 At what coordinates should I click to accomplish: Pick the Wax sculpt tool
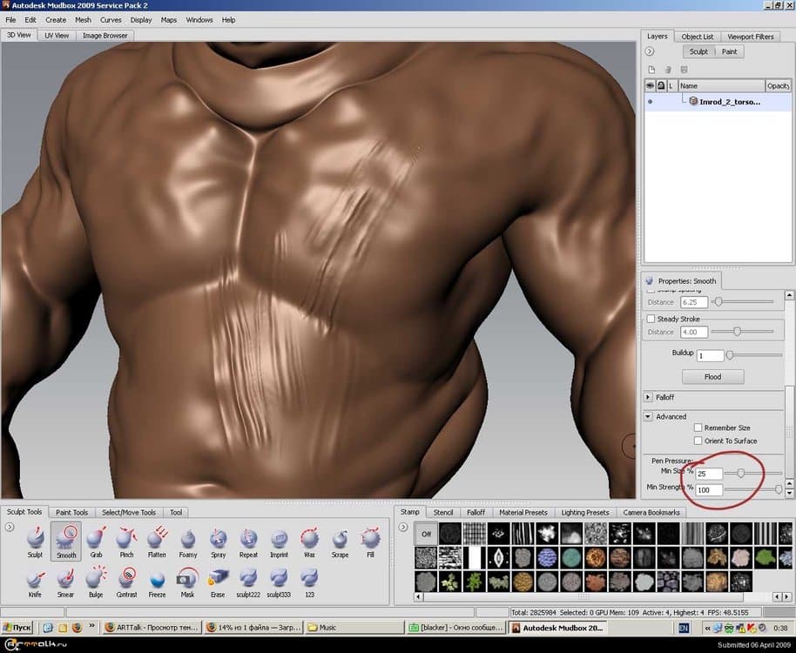click(309, 540)
